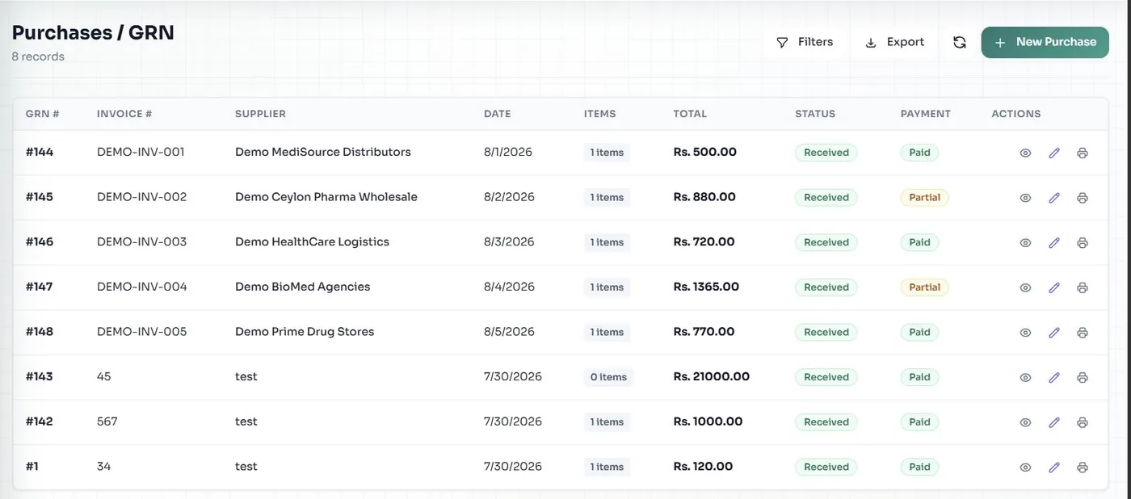This screenshot has width=1131, height=499.
Task: Select the '0 items' badge for #143
Action: (608, 377)
